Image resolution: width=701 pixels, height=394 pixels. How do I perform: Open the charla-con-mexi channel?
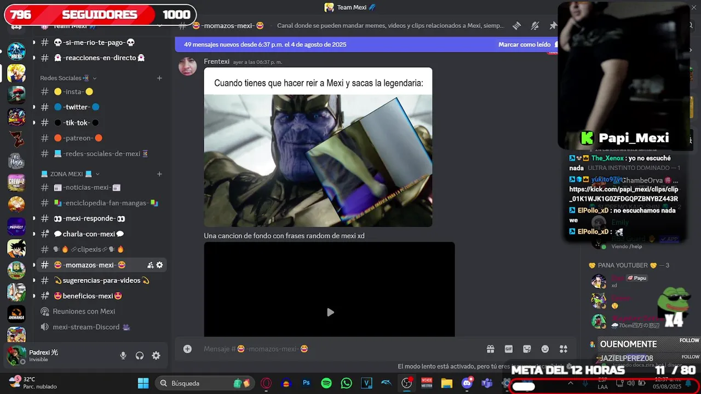(101, 234)
